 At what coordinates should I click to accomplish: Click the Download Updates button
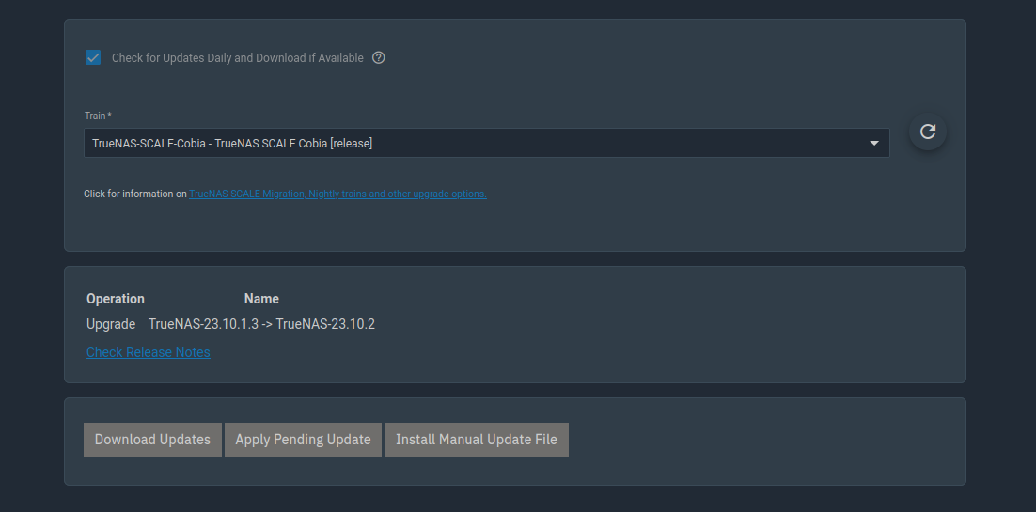click(152, 440)
